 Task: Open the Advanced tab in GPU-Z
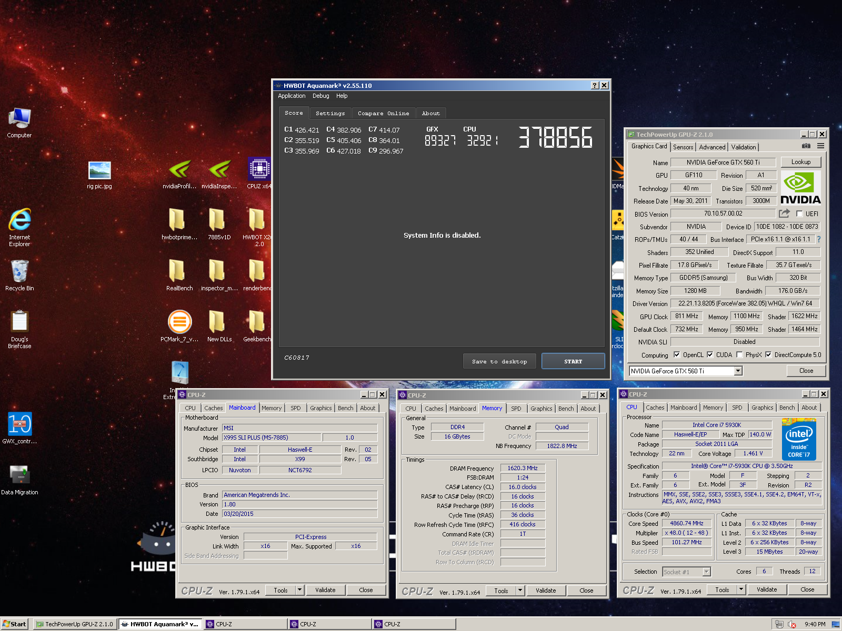click(712, 147)
